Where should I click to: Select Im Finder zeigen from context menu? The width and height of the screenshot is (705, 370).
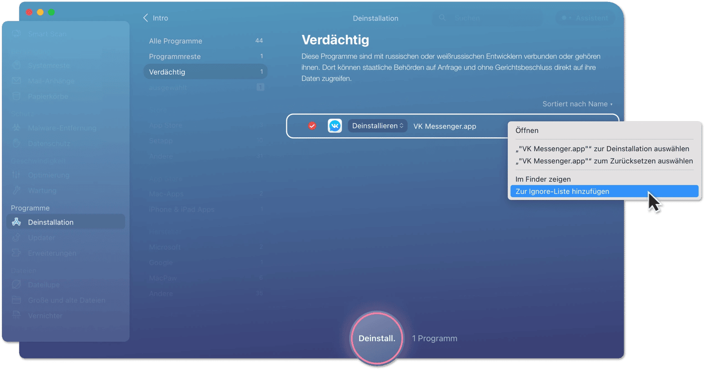coord(604,179)
